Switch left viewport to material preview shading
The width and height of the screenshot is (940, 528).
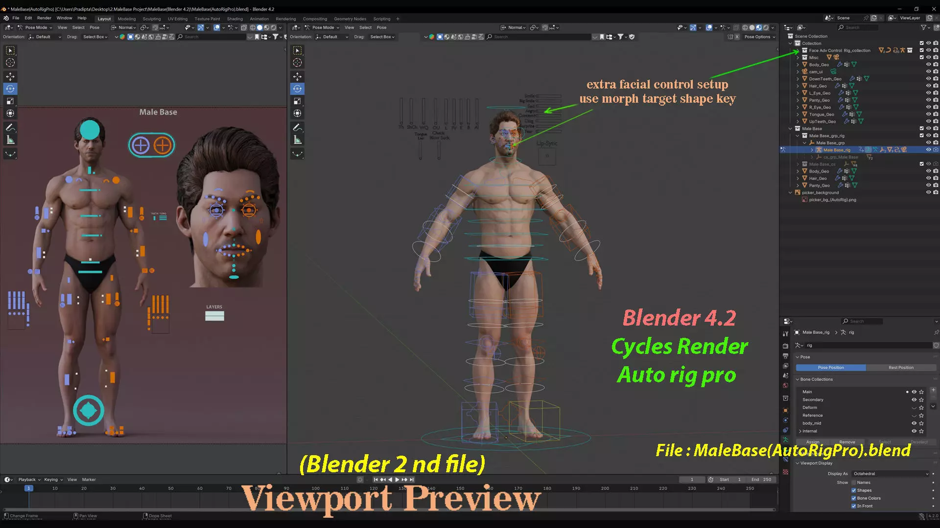267,28
